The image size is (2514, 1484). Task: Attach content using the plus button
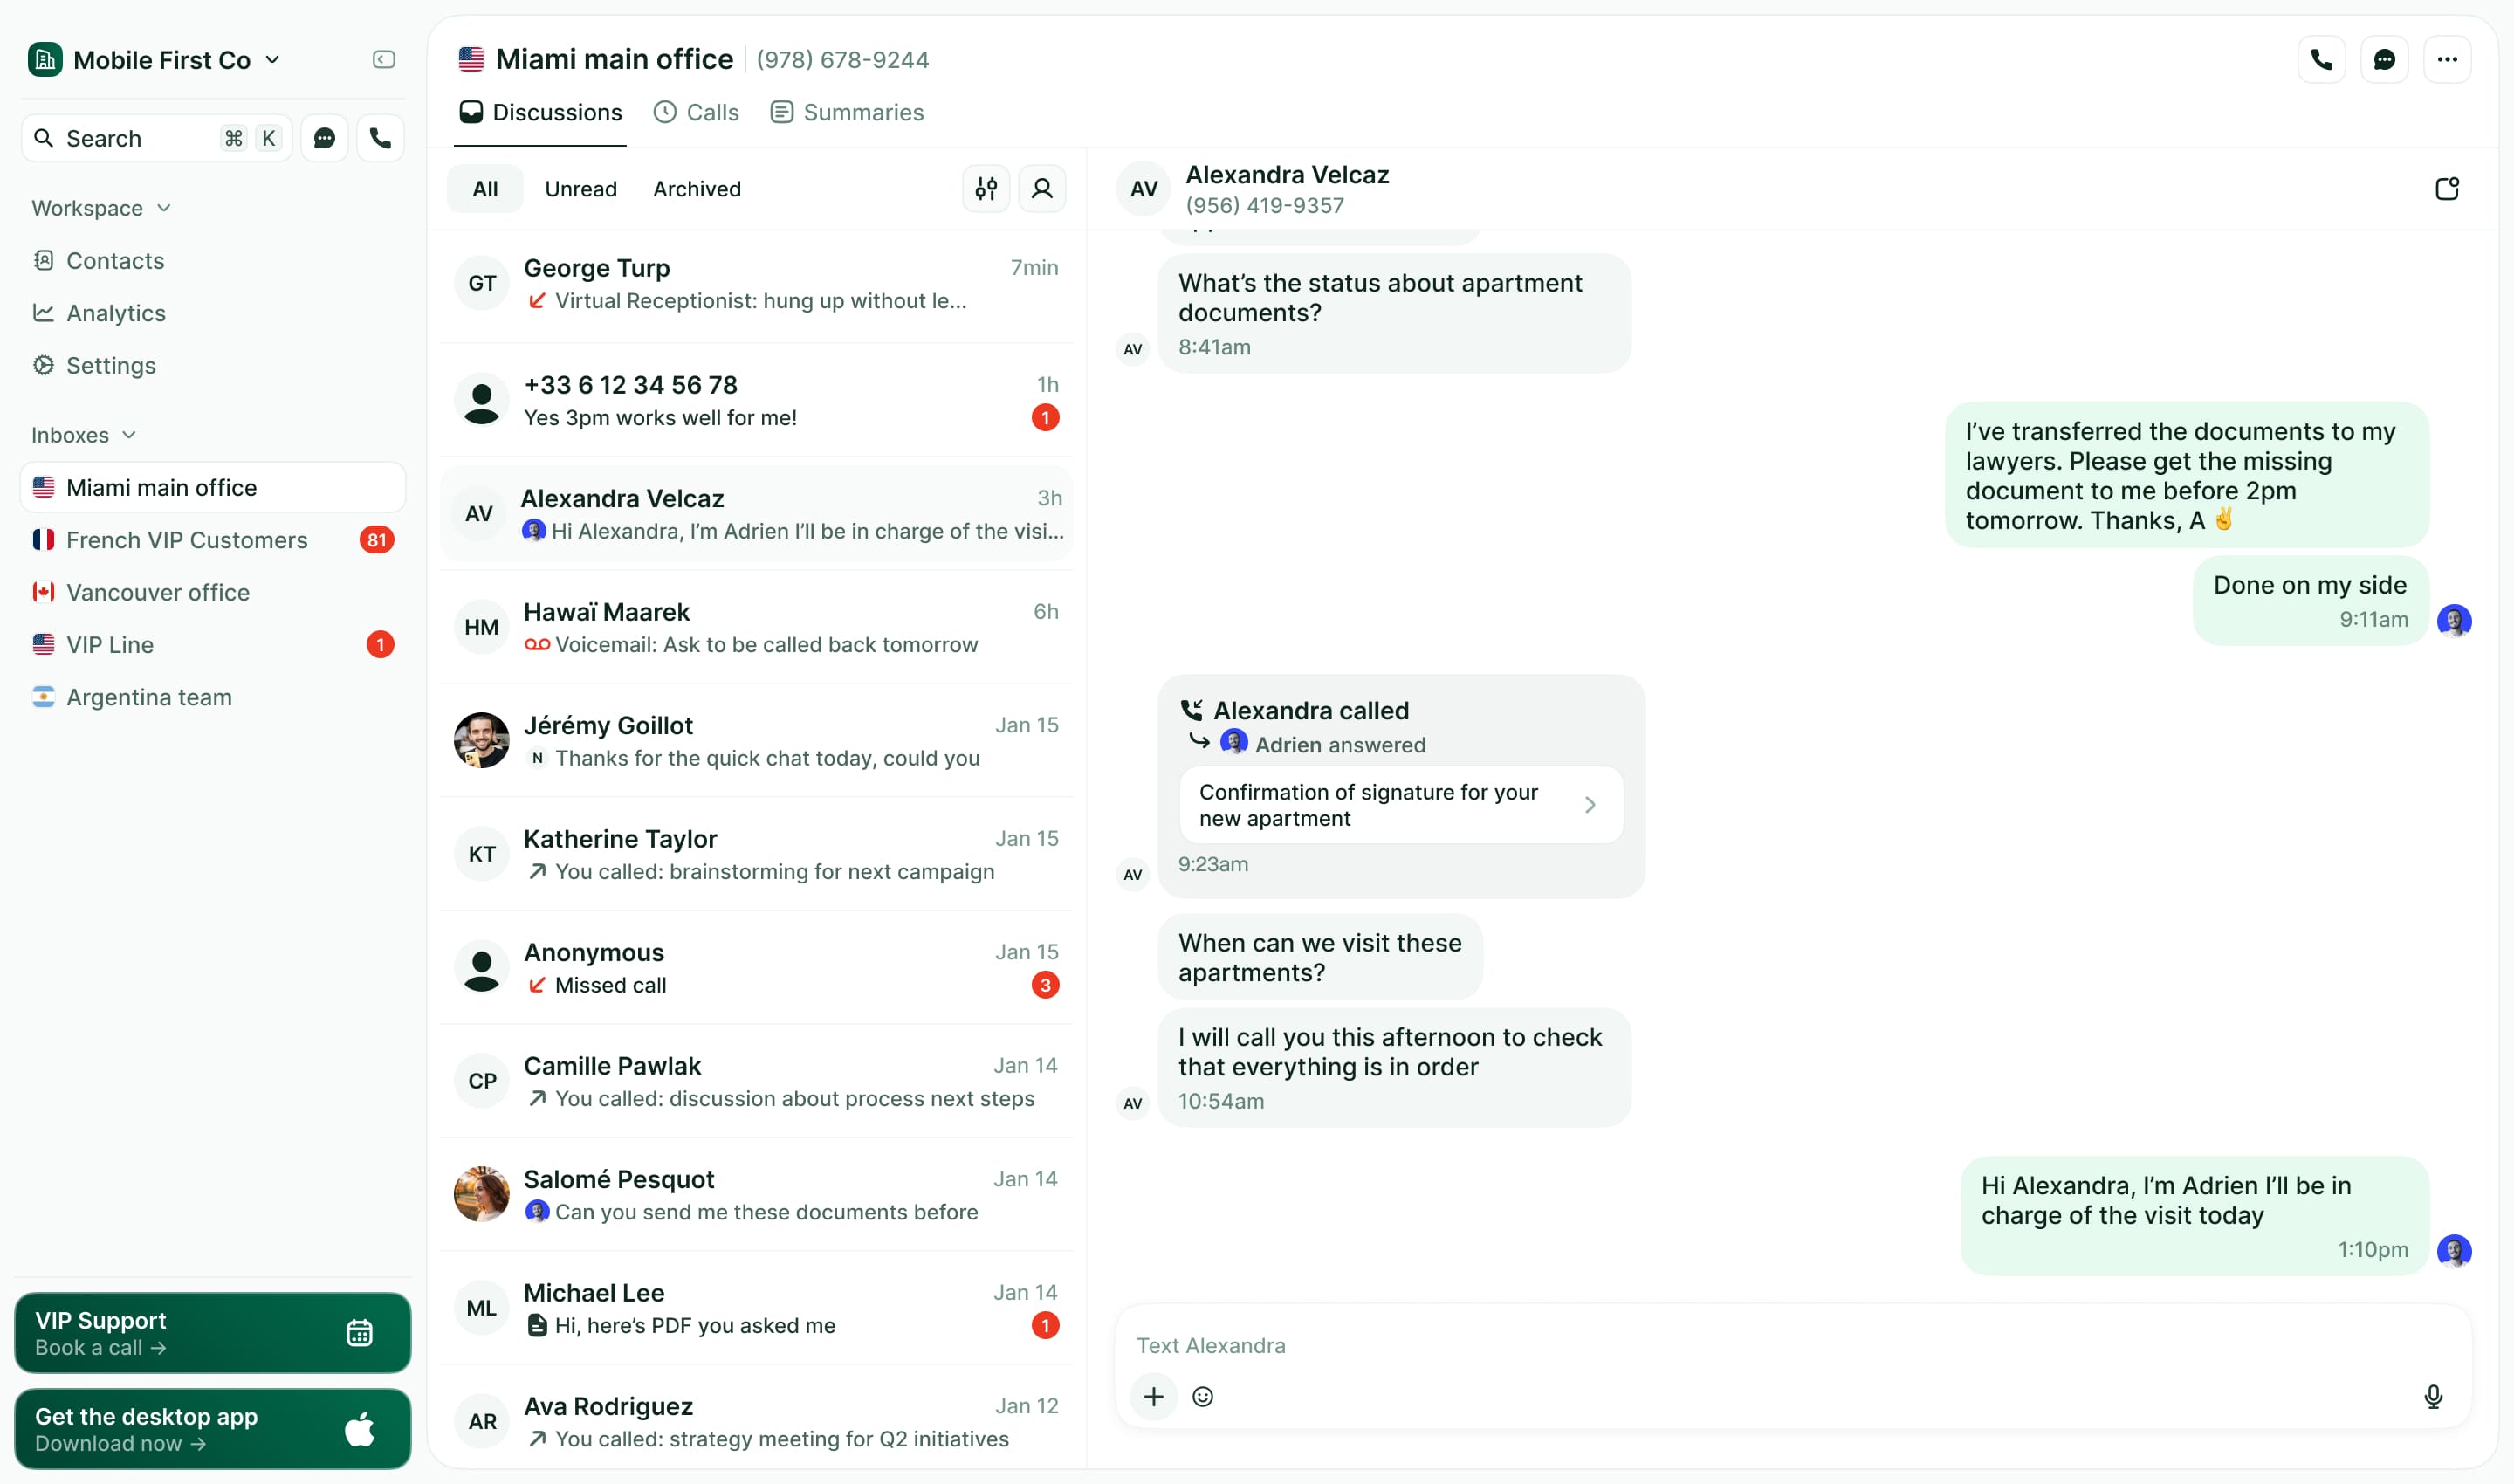[x=1154, y=1396]
